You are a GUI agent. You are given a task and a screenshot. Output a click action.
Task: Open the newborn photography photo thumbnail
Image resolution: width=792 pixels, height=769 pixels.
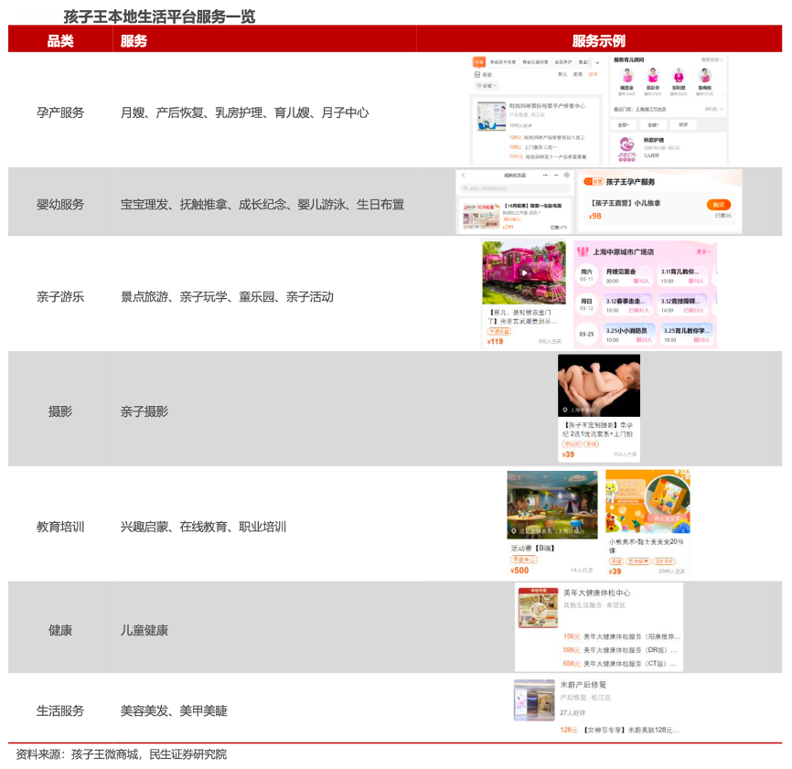pyautogui.click(x=599, y=386)
